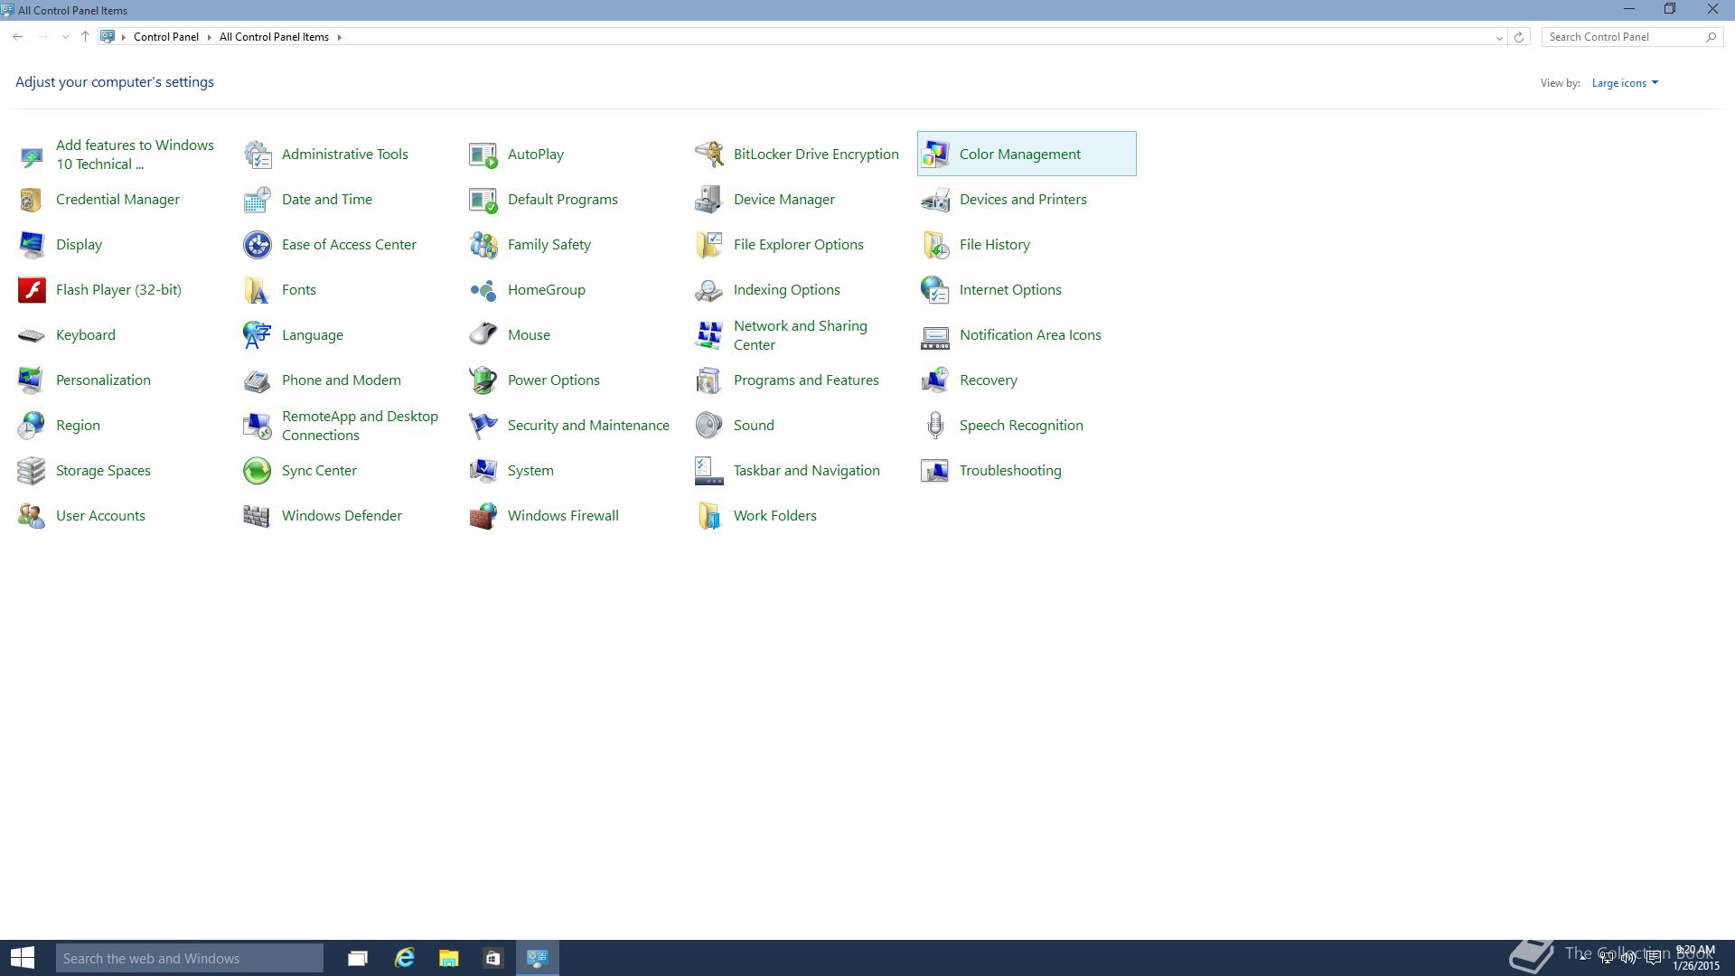Image resolution: width=1735 pixels, height=976 pixels.
Task: Go back using the Back arrow
Action: coord(18,37)
